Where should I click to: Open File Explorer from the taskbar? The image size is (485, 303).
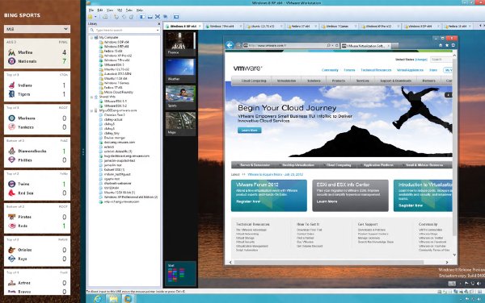point(113,298)
